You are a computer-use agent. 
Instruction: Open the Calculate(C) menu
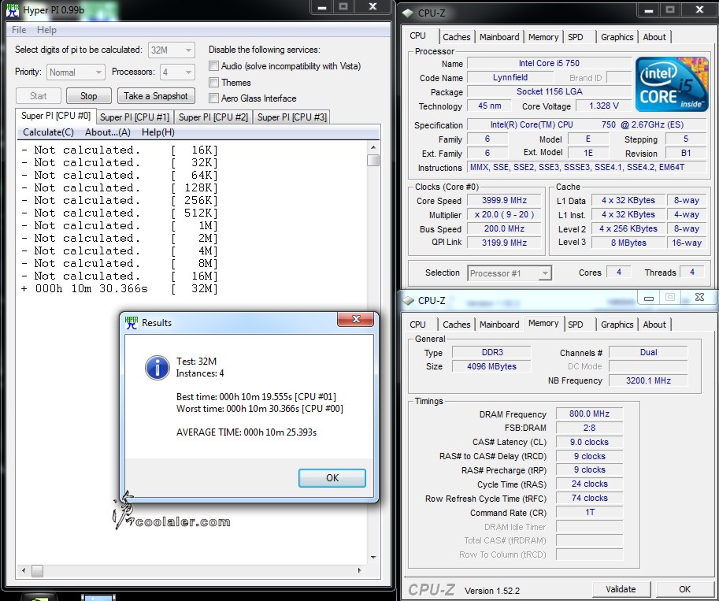click(x=48, y=132)
